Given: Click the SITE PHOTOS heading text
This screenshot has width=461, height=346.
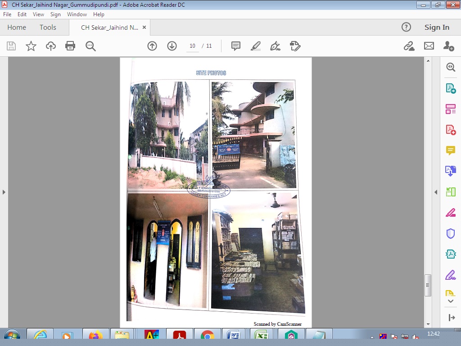Looking at the screenshot, I should [x=211, y=73].
